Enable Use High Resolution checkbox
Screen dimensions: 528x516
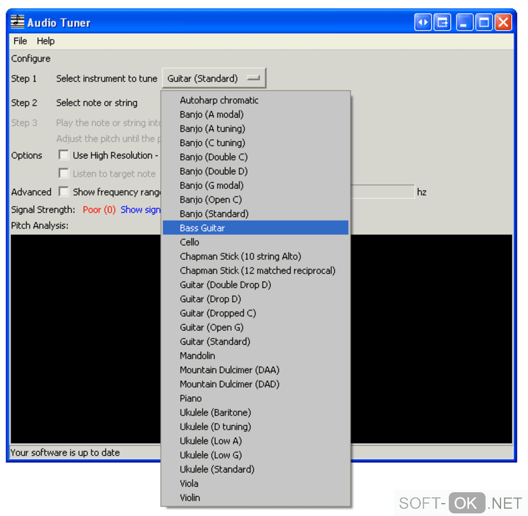[63, 155]
